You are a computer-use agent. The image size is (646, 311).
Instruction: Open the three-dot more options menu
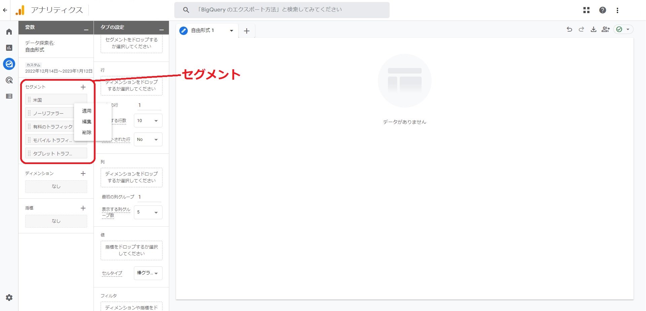[x=617, y=10]
